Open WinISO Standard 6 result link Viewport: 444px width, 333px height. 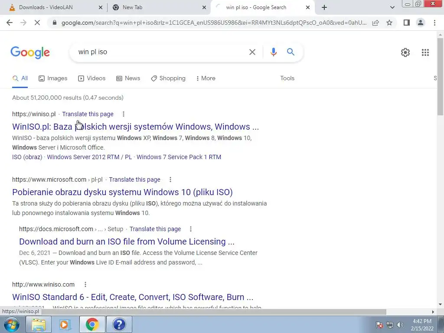133,297
